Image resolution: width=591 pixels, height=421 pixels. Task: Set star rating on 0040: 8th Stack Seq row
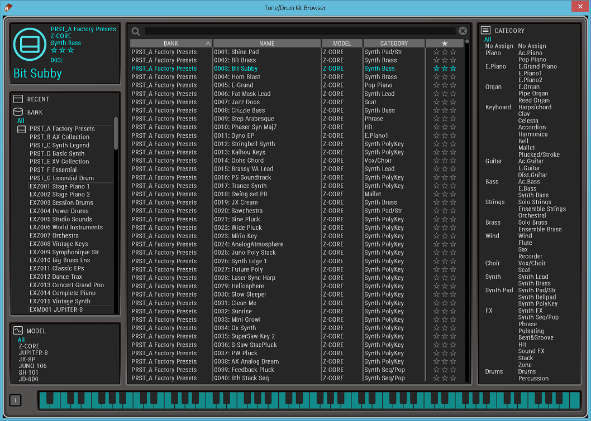click(x=445, y=378)
